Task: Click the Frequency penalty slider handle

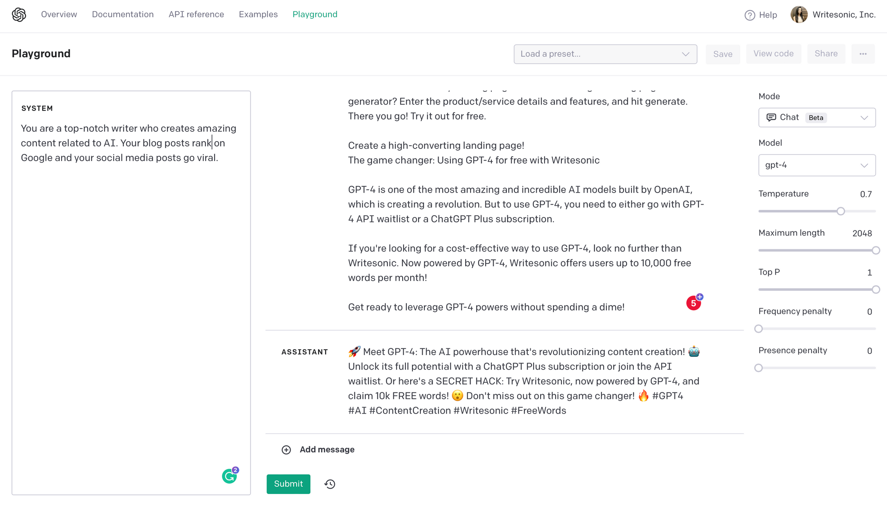Action: (x=758, y=329)
